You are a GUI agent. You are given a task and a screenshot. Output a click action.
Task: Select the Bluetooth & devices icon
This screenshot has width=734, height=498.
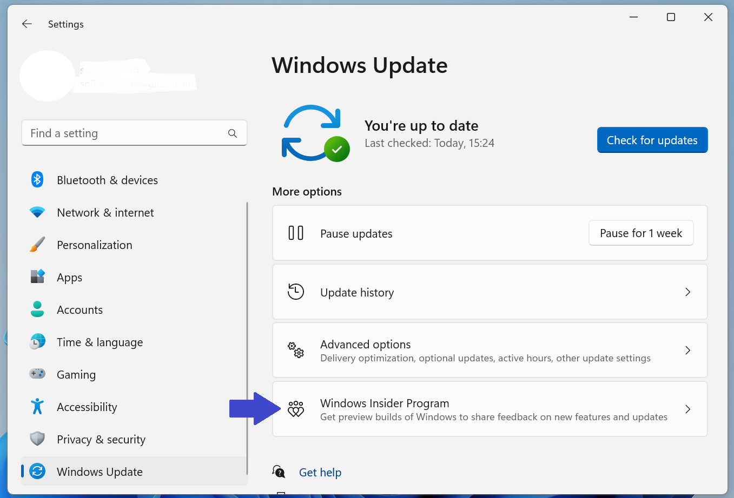pos(37,179)
